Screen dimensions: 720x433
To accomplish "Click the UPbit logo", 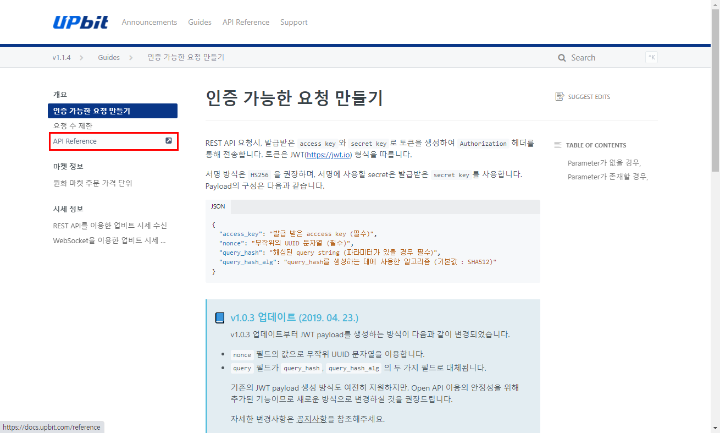I will point(81,22).
